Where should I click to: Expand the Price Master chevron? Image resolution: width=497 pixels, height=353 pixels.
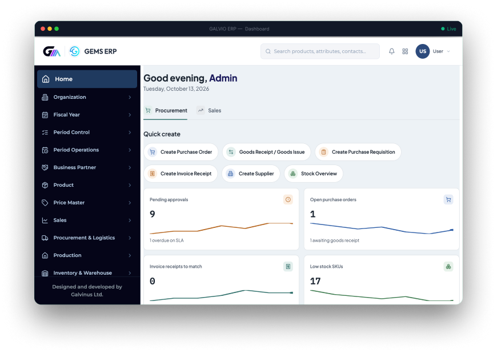tap(130, 202)
